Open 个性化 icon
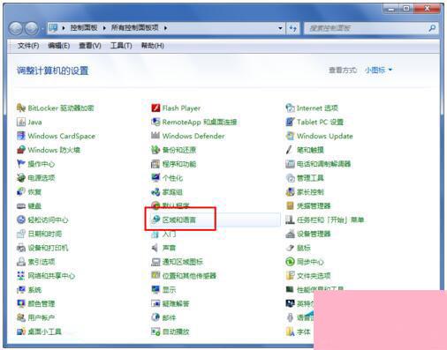The width and height of the screenshot is (447, 350). point(155,177)
